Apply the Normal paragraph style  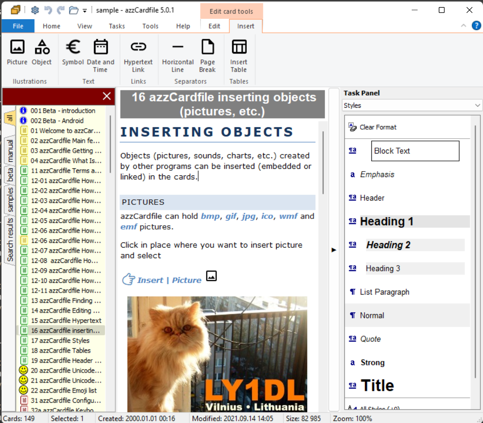pos(407,315)
